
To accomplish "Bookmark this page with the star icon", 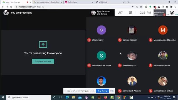I will pyautogui.click(x=141, y=7).
